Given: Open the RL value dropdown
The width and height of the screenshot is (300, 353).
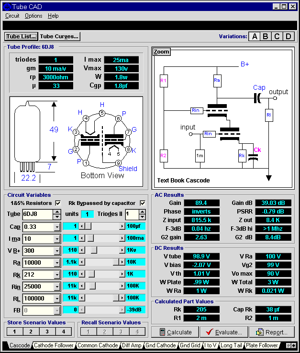Looking at the screenshot, I should [57, 299].
